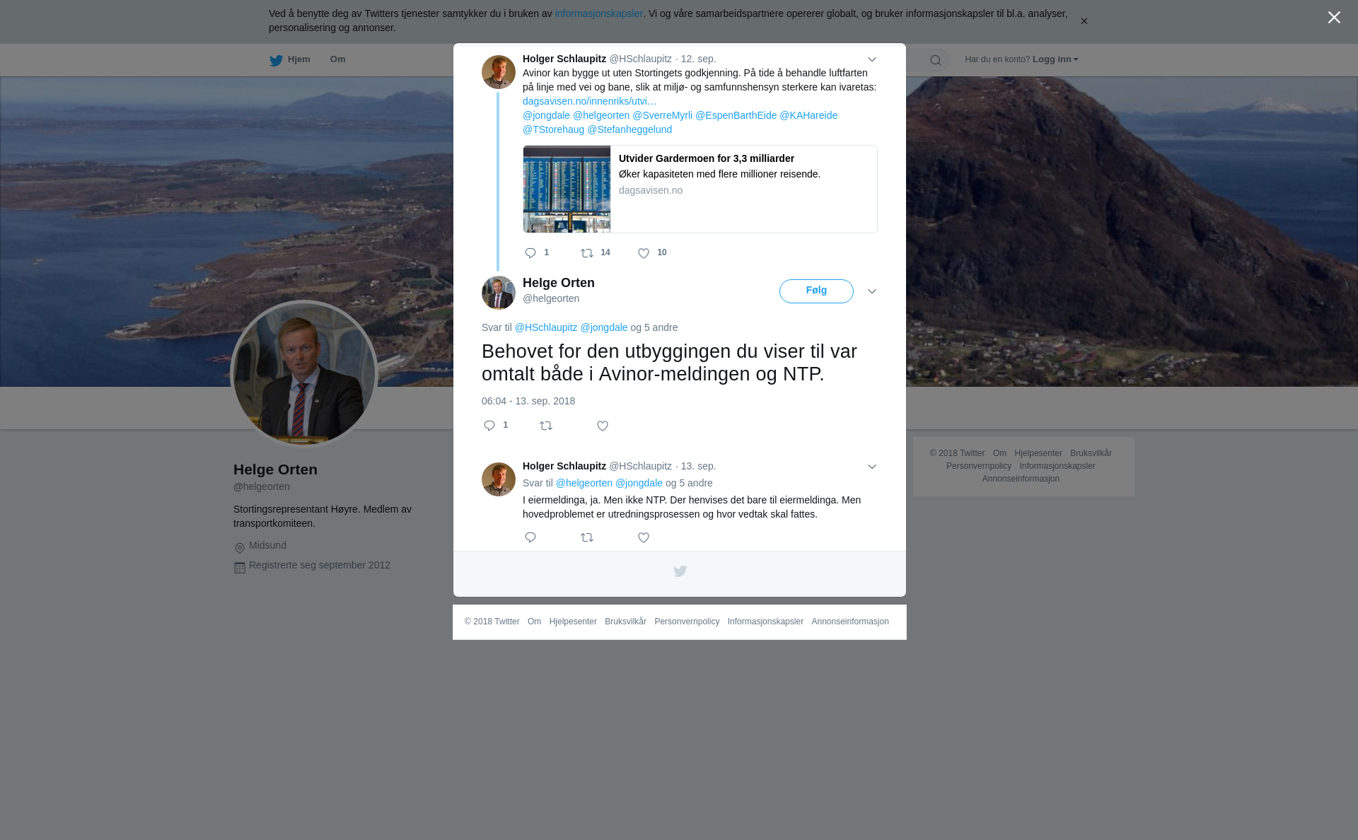This screenshot has width=1358, height=840.
Task: Retweet the Gardermoen tweet with 14 retweets
Action: pos(587,253)
